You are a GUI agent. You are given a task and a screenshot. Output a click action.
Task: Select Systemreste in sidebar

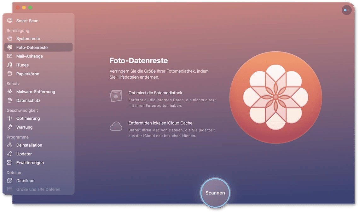click(38, 39)
